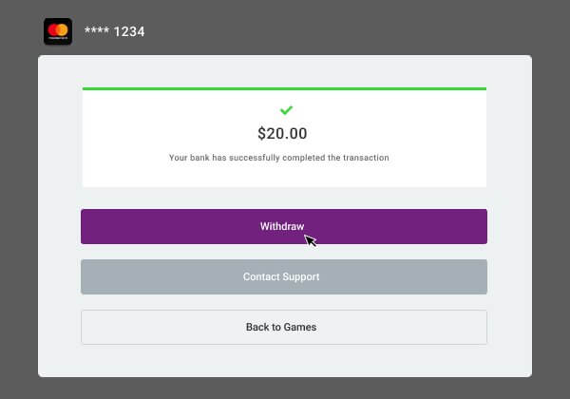Select the tick mark above $20.00
The height and width of the screenshot is (399, 570).
286,110
